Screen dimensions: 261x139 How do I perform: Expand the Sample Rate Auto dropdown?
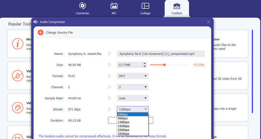[x=132, y=98]
